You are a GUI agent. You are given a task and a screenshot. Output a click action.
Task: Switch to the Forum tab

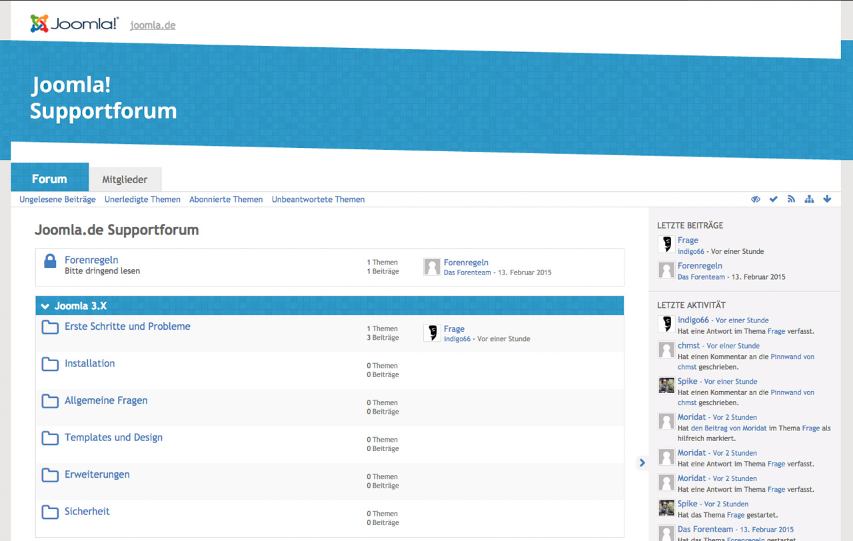49,179
